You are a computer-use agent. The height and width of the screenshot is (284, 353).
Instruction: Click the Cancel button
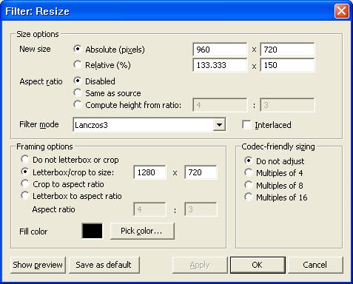(x=315, y=265)
